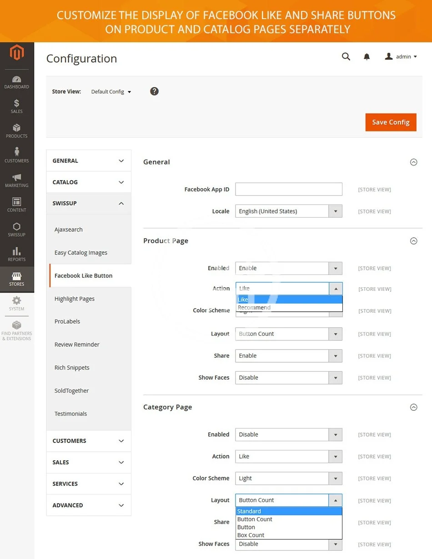The width and height of the screenshot is (432, 559).
Task: Expand the SALES configuration tab
Action: point(89,462)
